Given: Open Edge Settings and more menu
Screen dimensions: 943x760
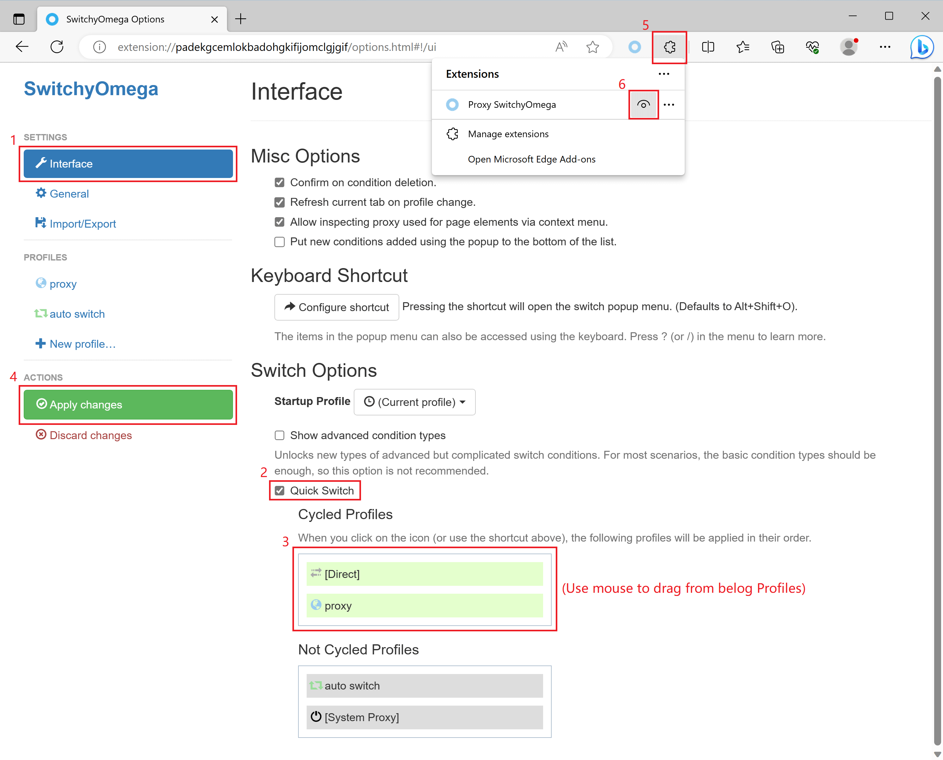Looking at the screenshot, I should [x=885, y=47].
